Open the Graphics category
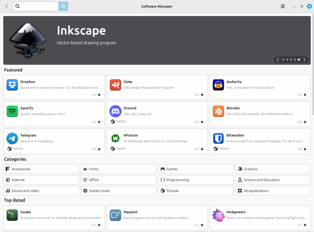The image size is (314, 232). [x=273, y=169]
